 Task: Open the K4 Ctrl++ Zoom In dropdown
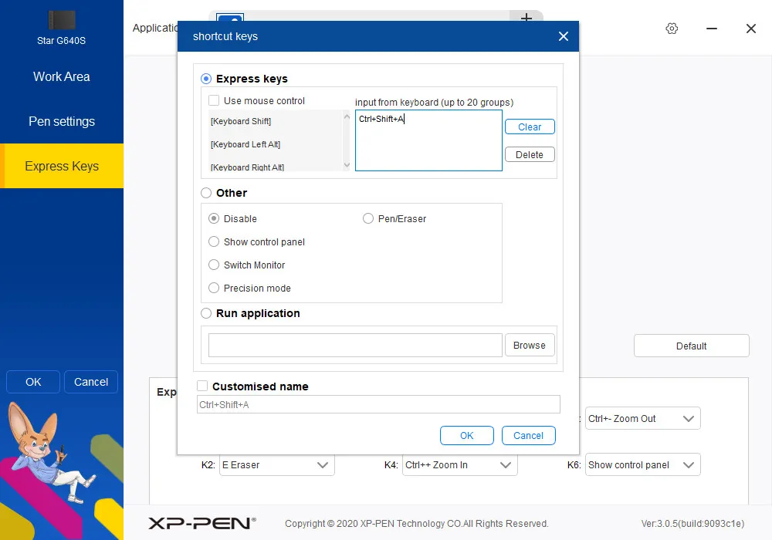[459, 465]
